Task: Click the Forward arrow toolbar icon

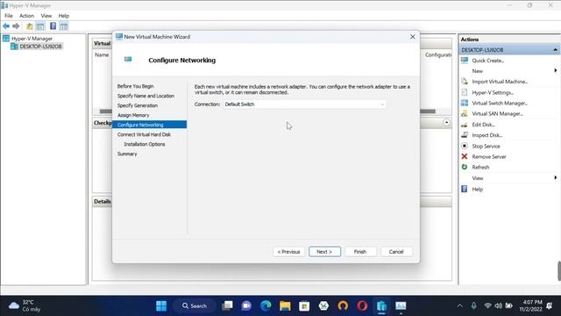Action: coord(16,26)
